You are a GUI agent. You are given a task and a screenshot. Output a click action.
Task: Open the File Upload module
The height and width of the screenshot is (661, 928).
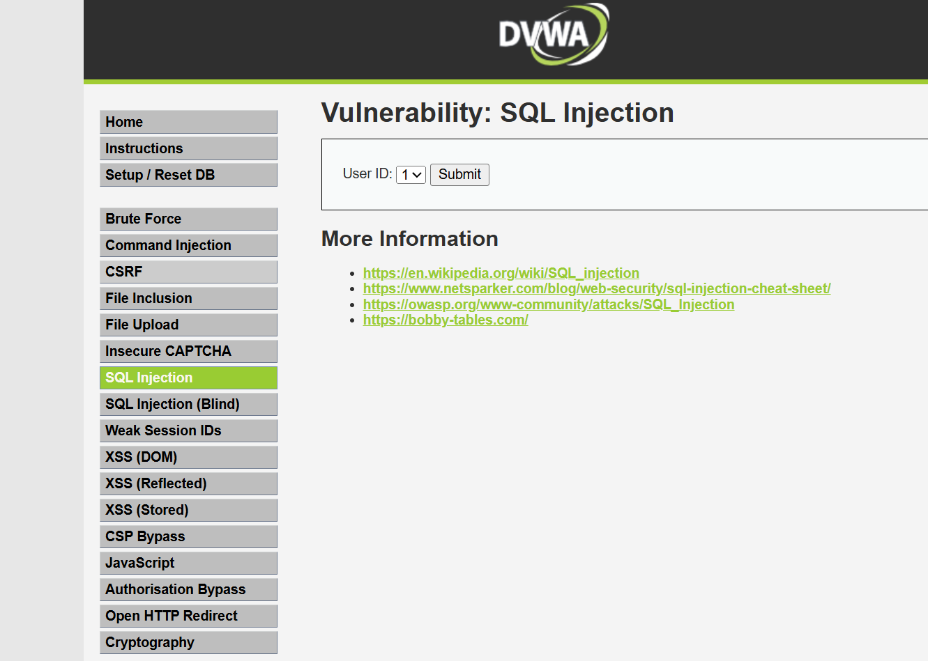[188, 325]
